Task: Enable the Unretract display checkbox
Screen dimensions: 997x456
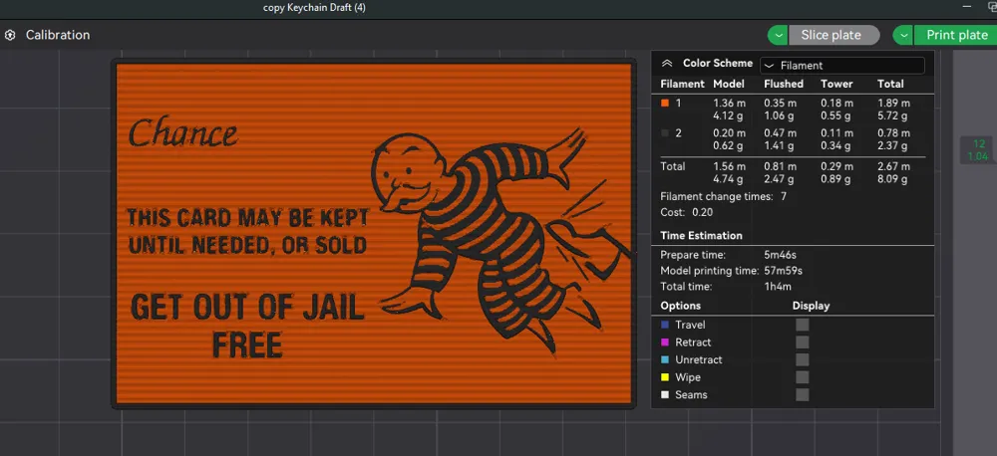Action: (803, 359)
